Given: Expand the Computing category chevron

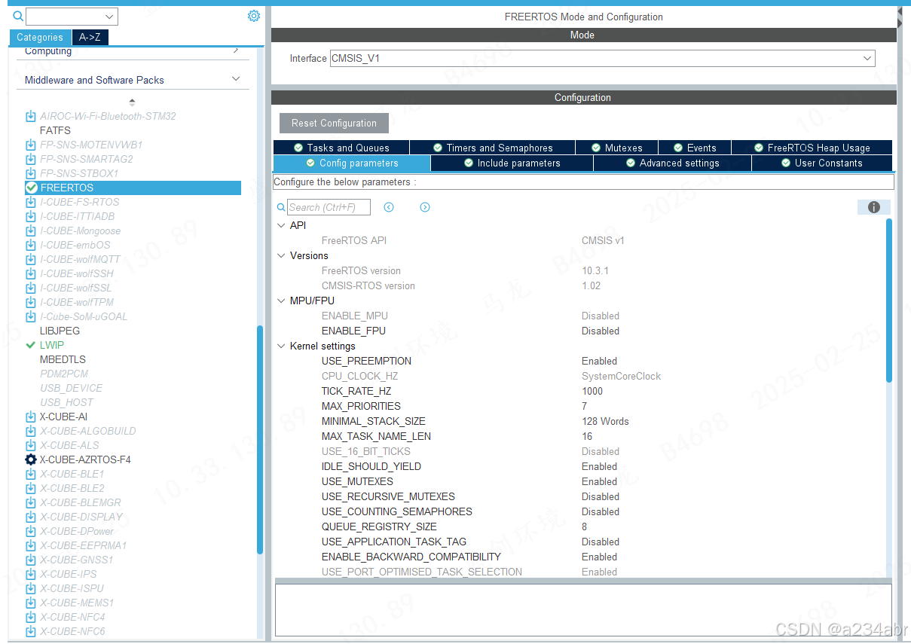Looking at the screenshot, I should point(236,50).
